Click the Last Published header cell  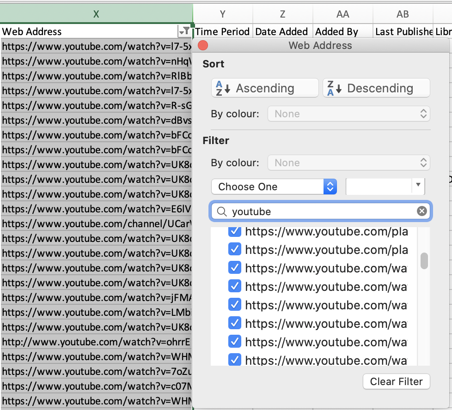(403, 31)
